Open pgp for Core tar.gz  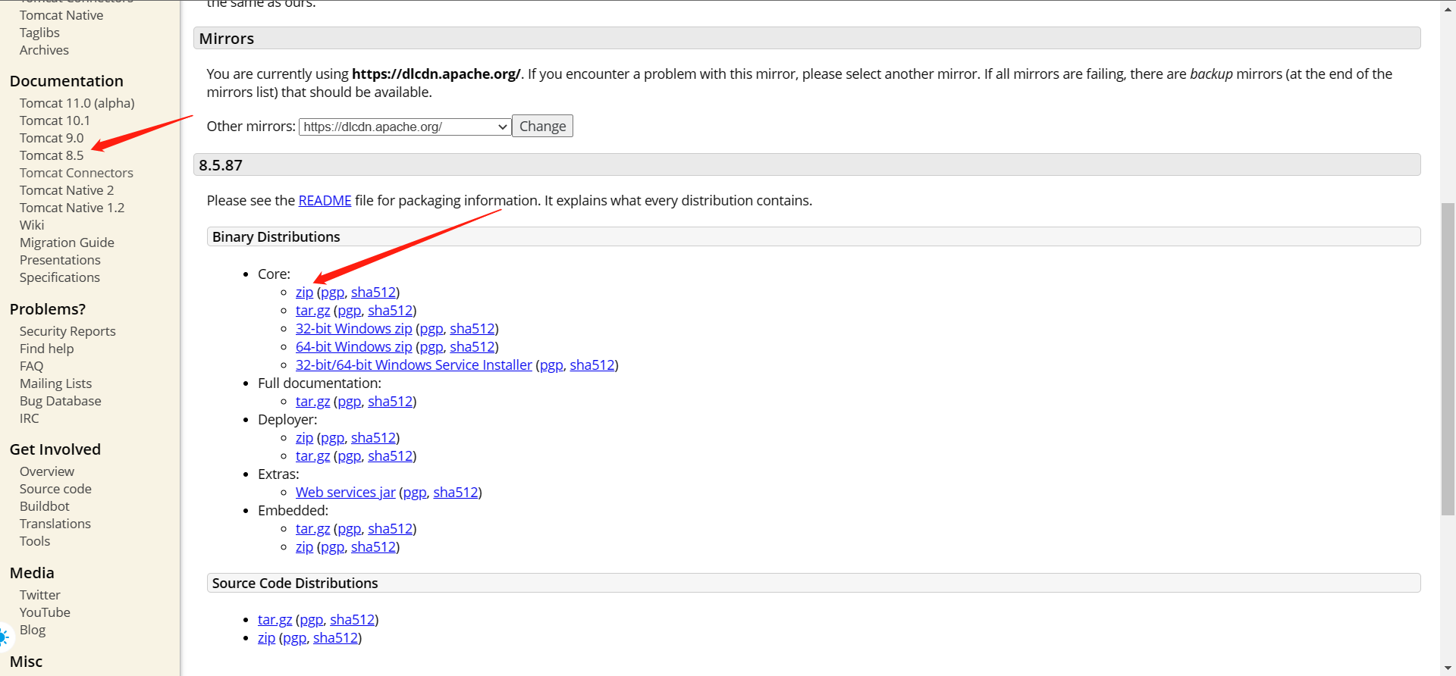coord(349,311)
